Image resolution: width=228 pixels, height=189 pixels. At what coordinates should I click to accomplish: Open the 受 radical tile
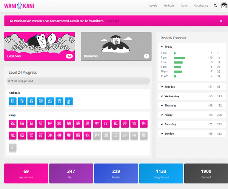59,101
